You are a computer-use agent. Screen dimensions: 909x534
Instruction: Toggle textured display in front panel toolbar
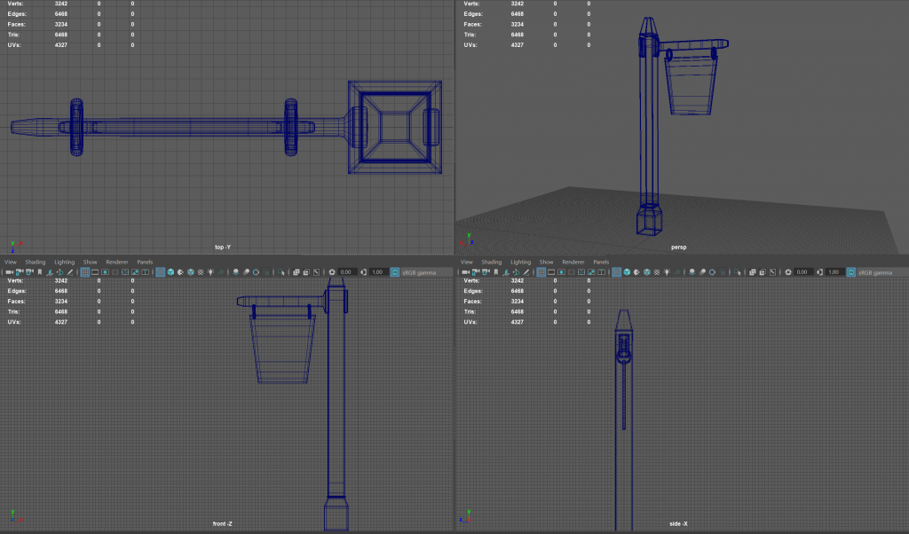pyautogui.click(x=201, y=272)
